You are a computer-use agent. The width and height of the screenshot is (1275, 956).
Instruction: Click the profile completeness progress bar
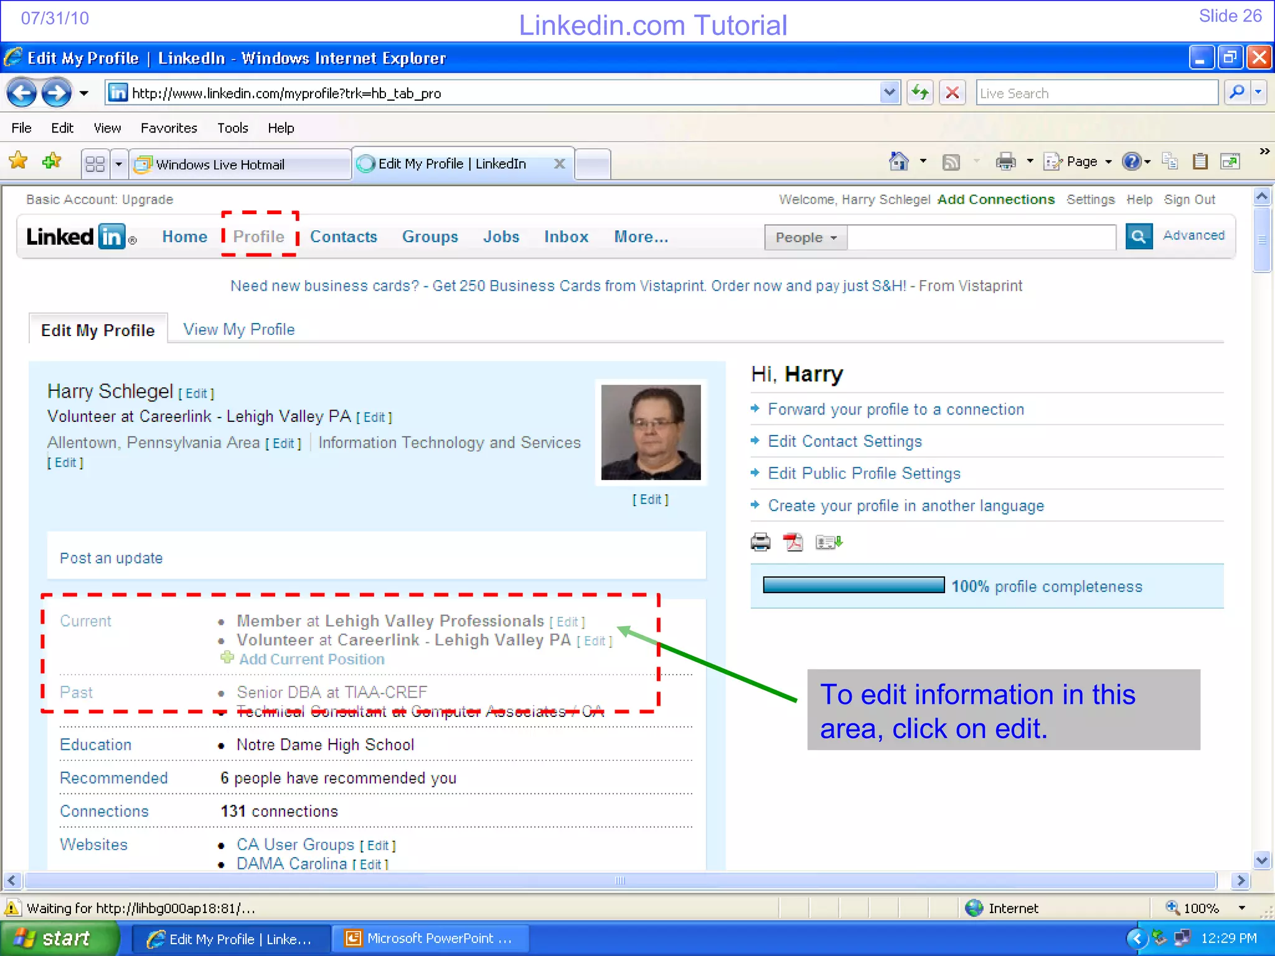click(854, 585)
